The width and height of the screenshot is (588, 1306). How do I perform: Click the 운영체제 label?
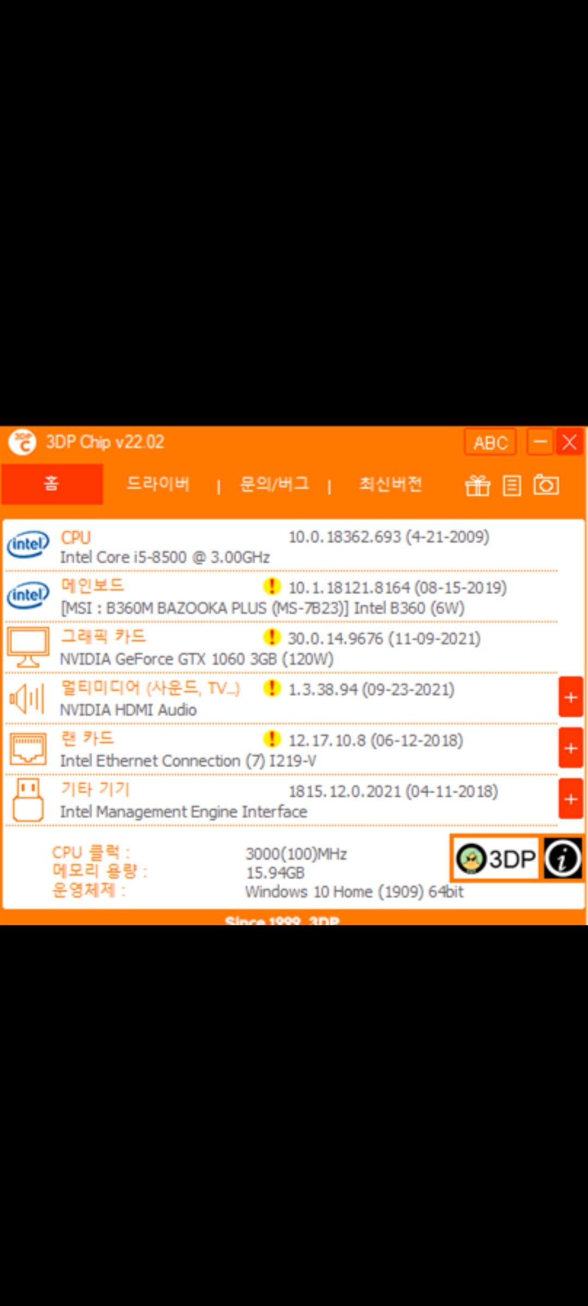coord(89,890)
